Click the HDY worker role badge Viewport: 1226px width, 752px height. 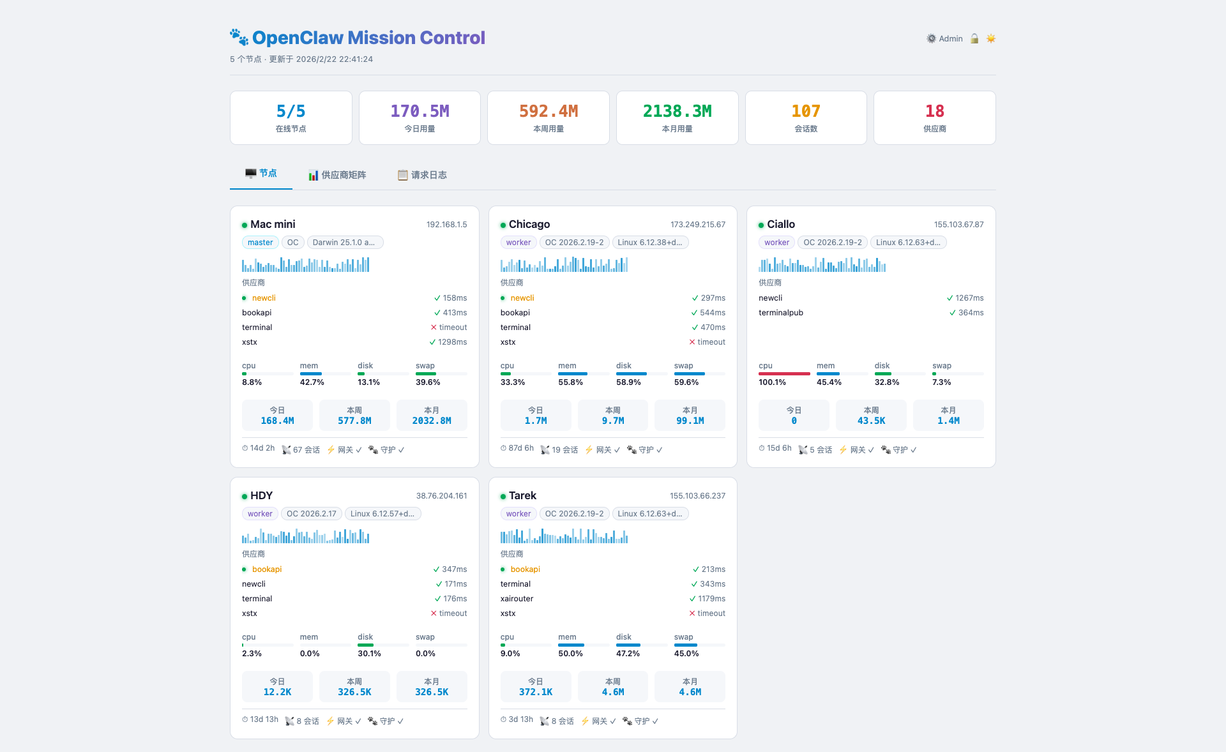pos(260,514)
